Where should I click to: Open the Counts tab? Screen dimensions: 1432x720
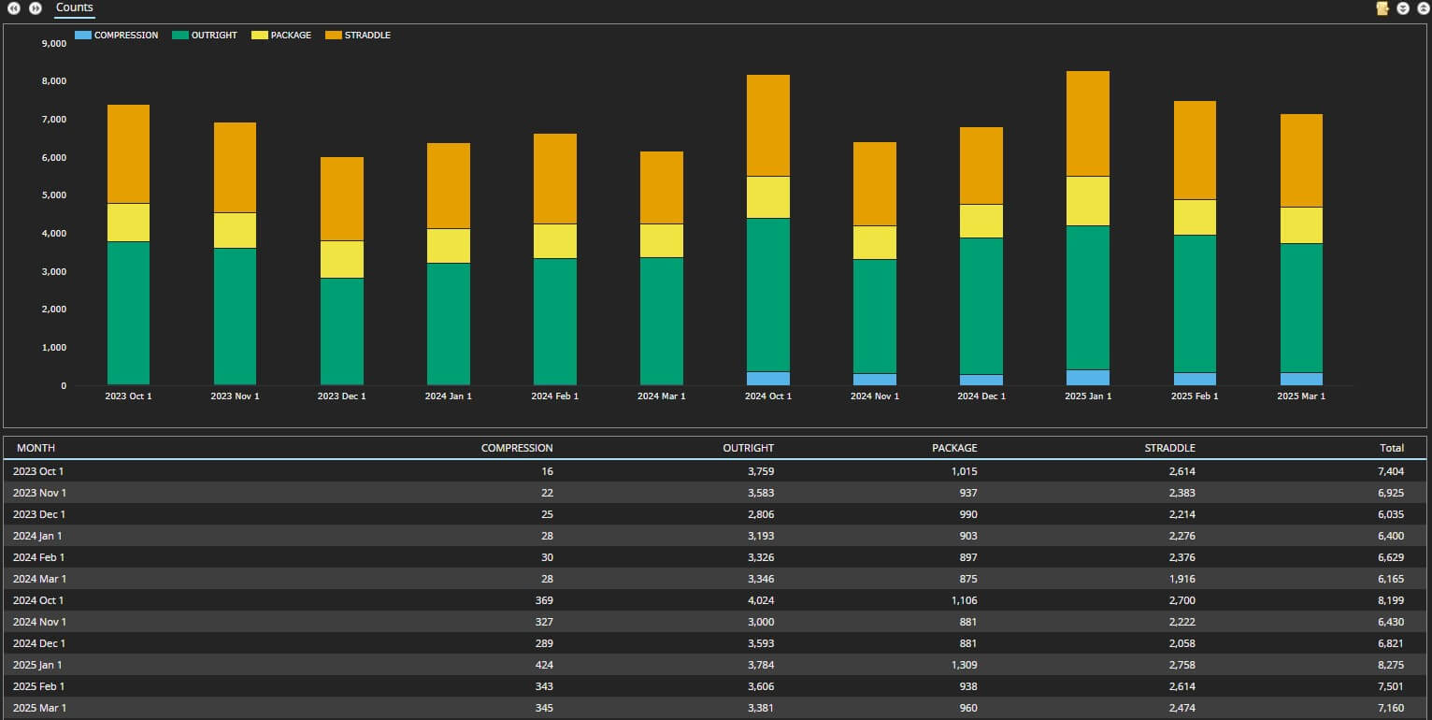[75, 7]
